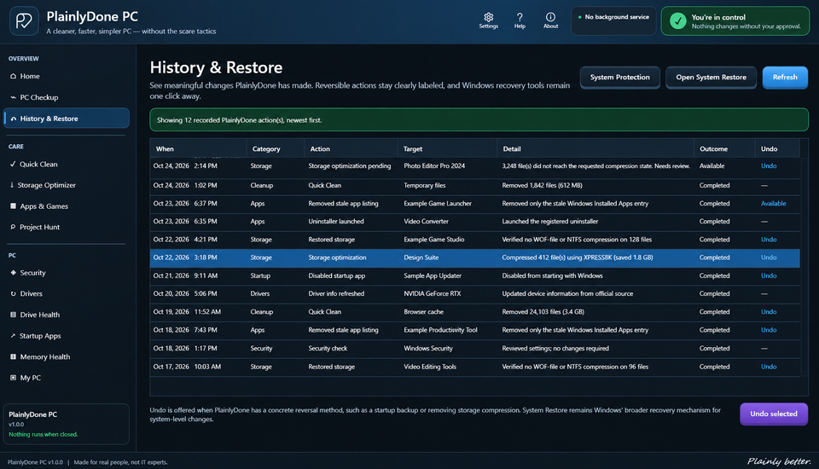Undo the Browser cache Quick Clean
Image resolution: width=819 pixels, height=469 pixels.
click(769, 312)
